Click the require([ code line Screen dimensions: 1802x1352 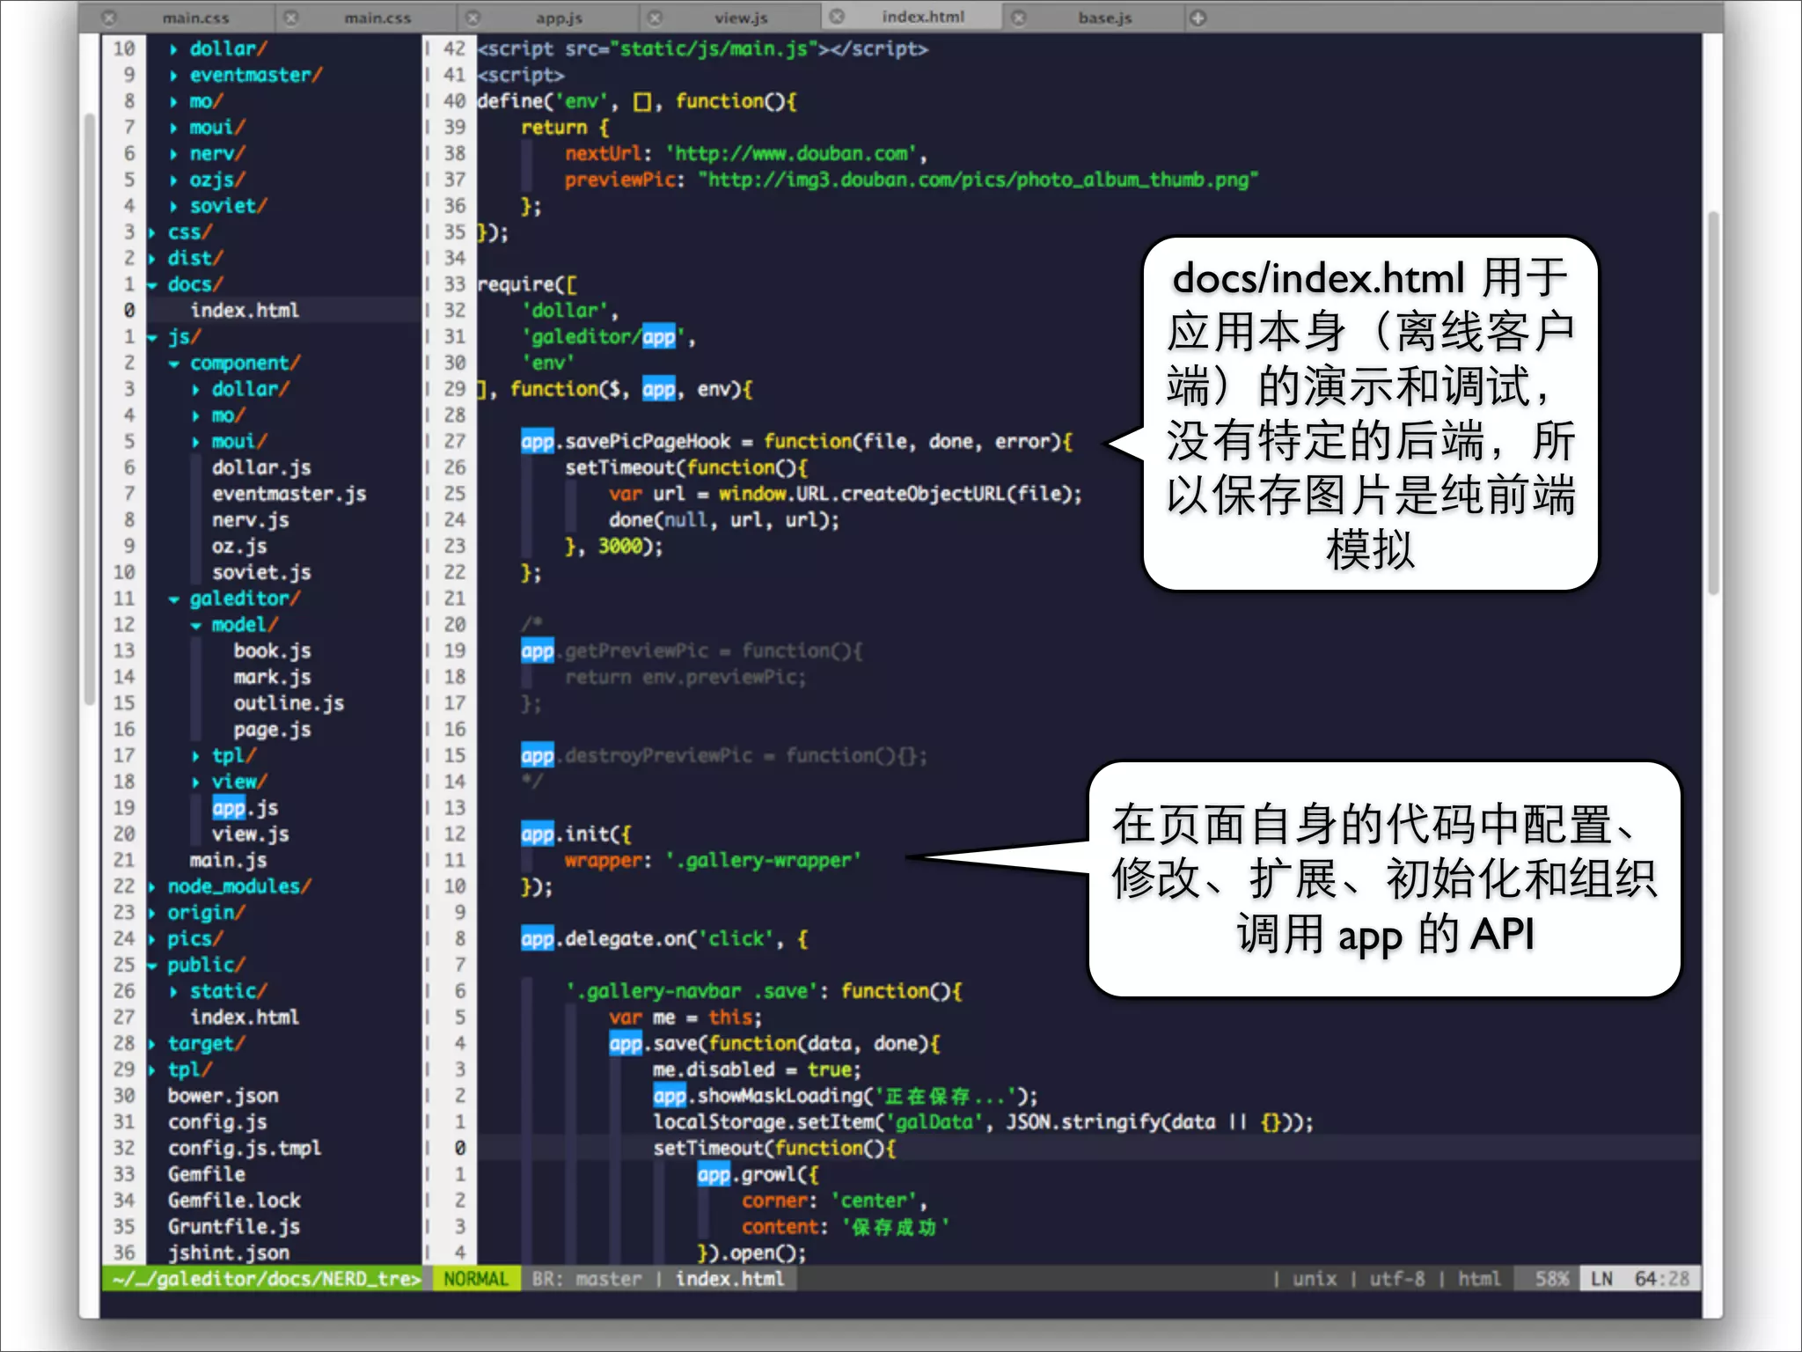[527, 285]
